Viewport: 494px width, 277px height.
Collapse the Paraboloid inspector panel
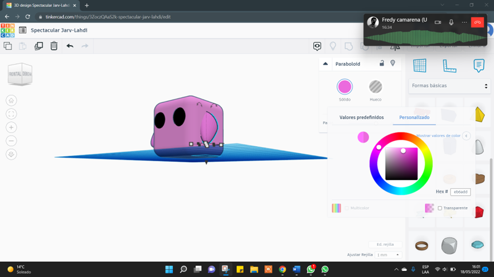click(326, 64)
